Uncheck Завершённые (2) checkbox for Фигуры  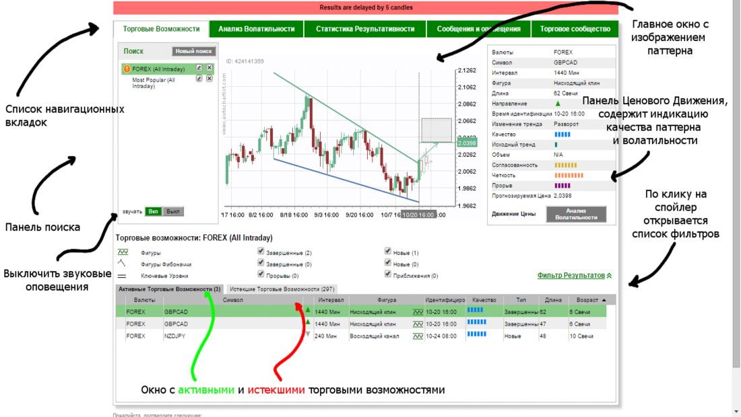[261, 252]
